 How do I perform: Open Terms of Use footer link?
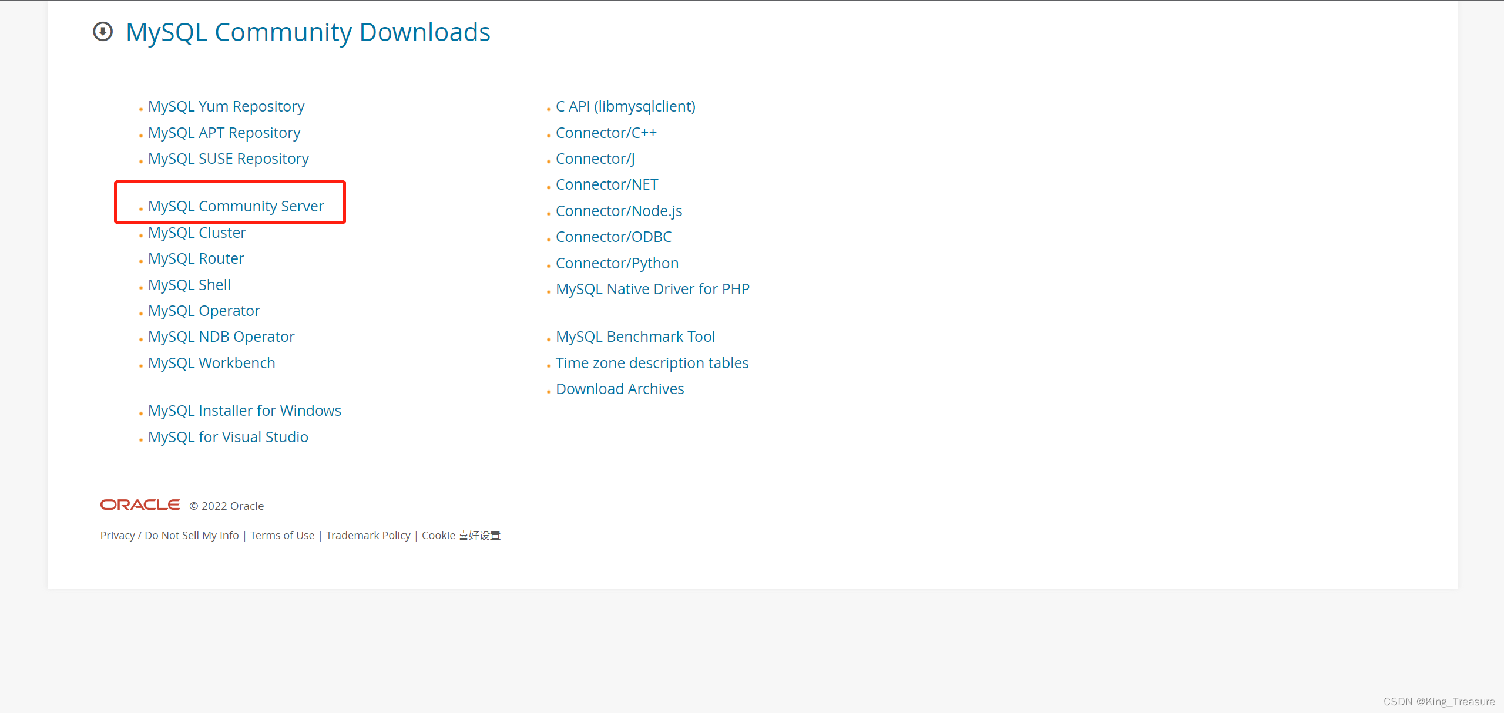282,535
